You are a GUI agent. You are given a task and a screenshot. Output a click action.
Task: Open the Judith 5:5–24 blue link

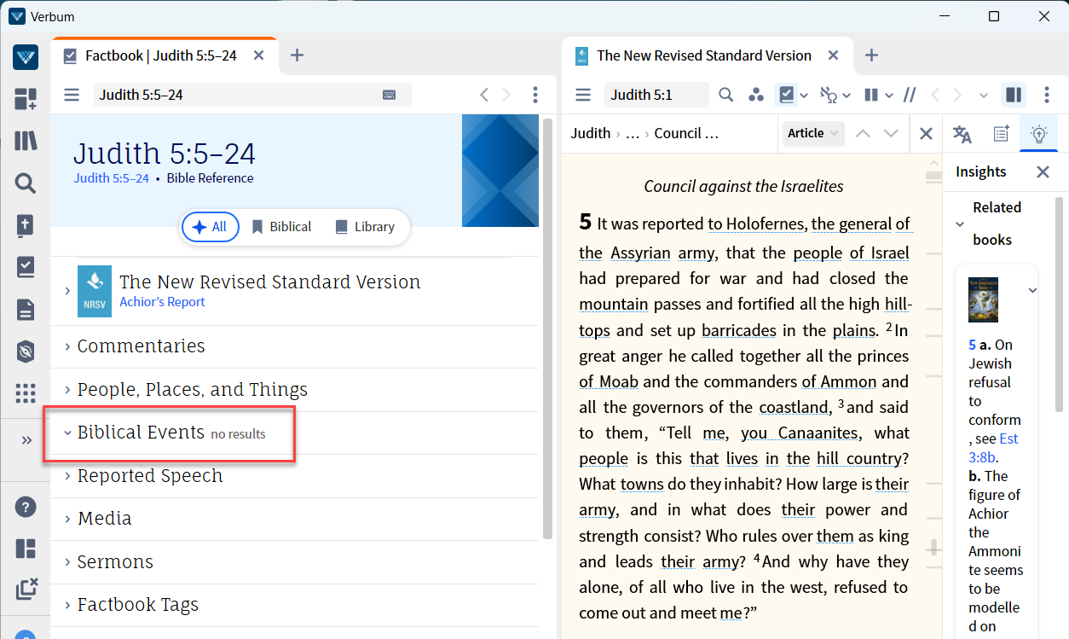click(x=112, y=178)
